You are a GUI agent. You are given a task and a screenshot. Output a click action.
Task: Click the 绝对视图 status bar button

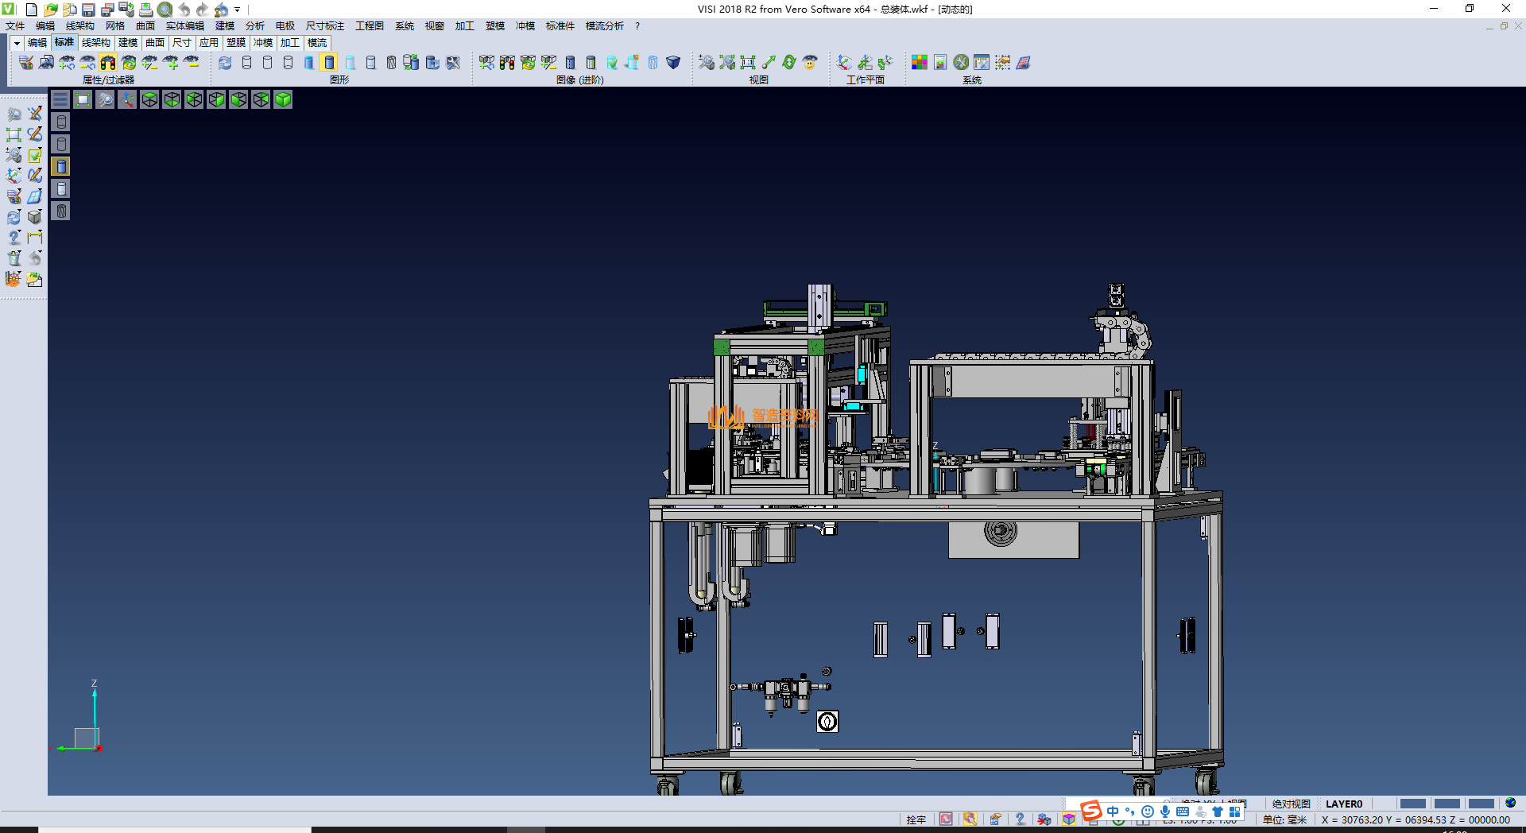1291,804
